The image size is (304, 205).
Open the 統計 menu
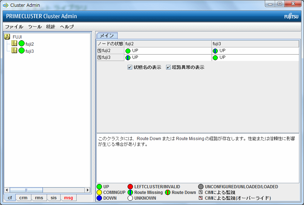pyautogui.click(x=51, y=27)
